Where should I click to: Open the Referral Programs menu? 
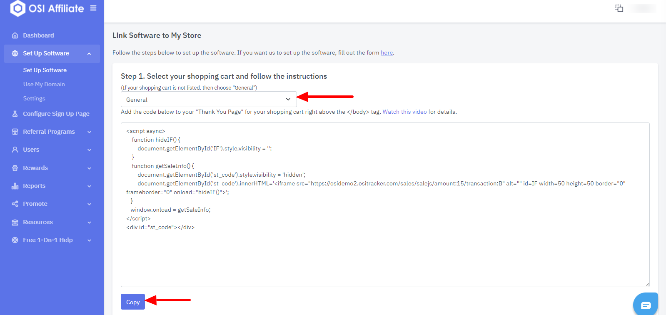pos(49,132)
